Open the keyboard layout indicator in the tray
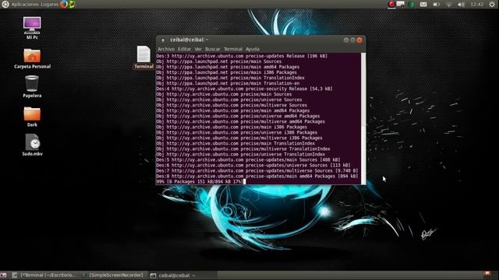This screenshot has width=499, height=280. 400,4
